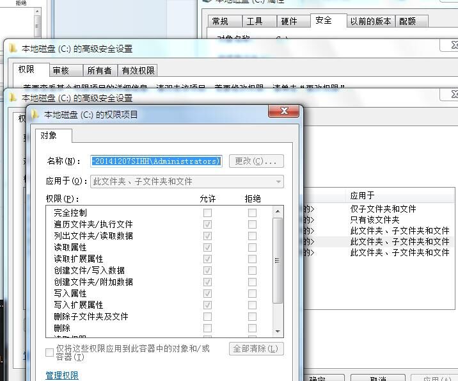
Task: Check the 仅将这些权限应用到此容器 option
Action: pyautogui.click(x=50, y=352)
